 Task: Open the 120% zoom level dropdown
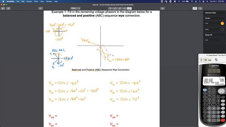click(x=75, y=8)
